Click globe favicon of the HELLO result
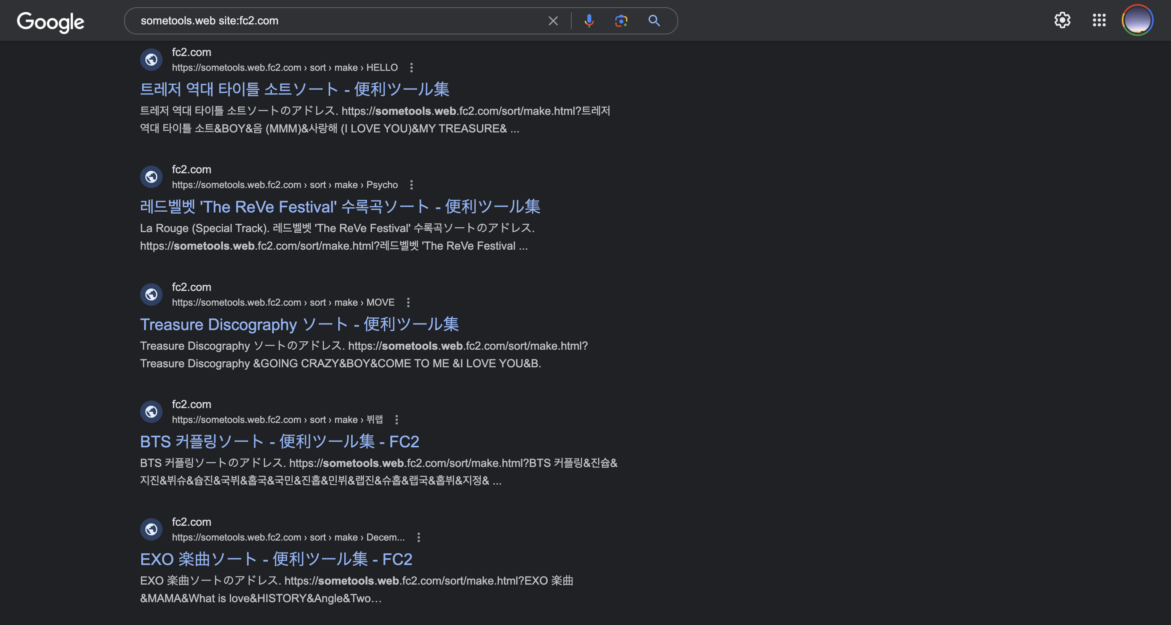Viewport: 1171px width, 625px height. click(x=151, y=60)
